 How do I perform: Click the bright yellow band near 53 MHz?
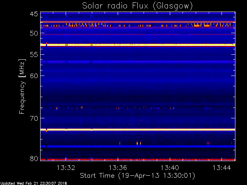(138, 45)
